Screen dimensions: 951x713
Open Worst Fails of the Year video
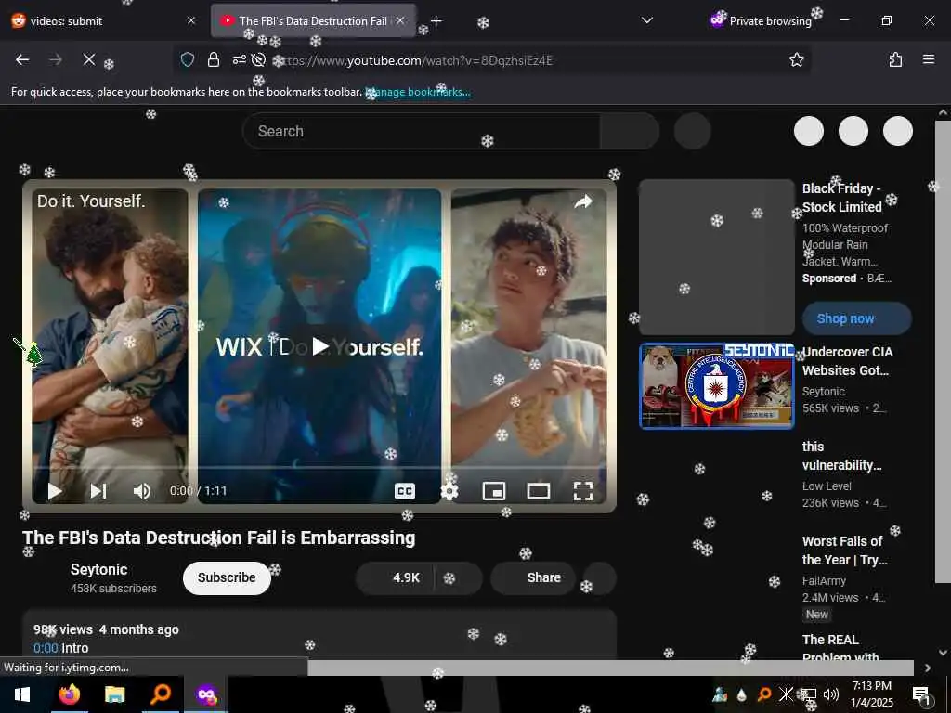[844, 551]
